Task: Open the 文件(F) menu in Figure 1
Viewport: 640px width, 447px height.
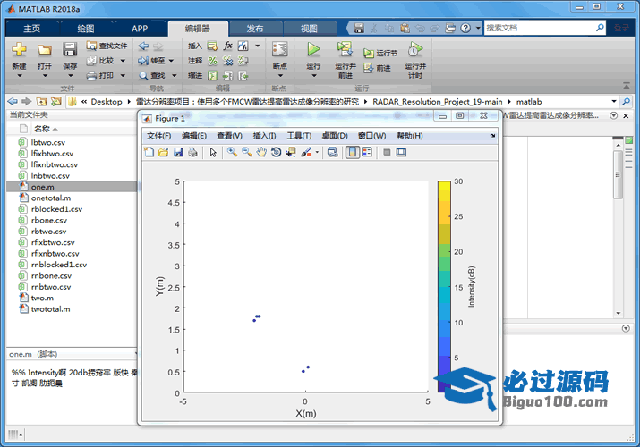Action: click(159, 136)
